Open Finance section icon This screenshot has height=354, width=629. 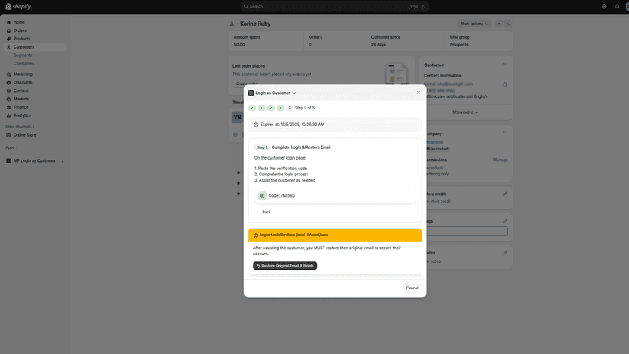8,107
